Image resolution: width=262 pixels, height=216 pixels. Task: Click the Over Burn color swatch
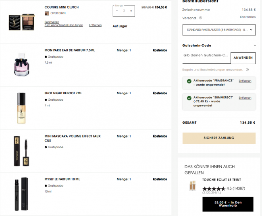[47, 13]
